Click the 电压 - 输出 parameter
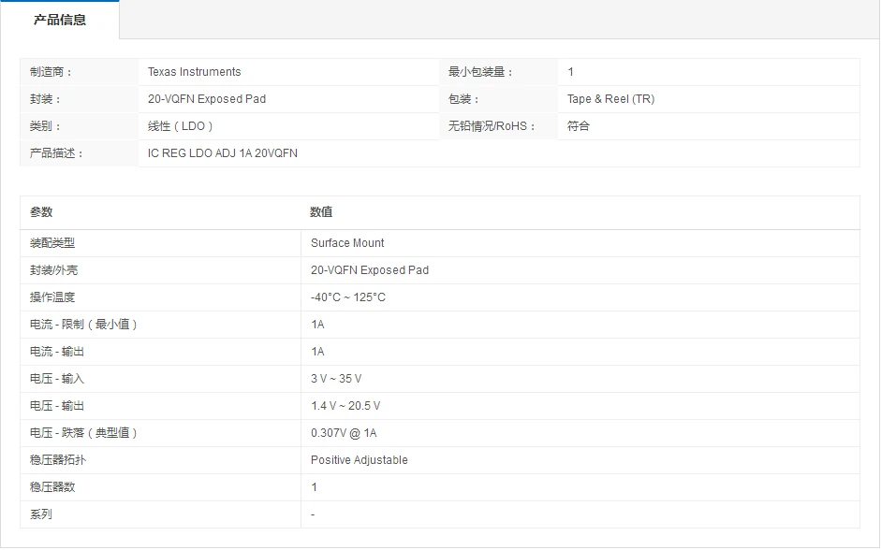Screen dimensions: 881x550 [57, 406]
